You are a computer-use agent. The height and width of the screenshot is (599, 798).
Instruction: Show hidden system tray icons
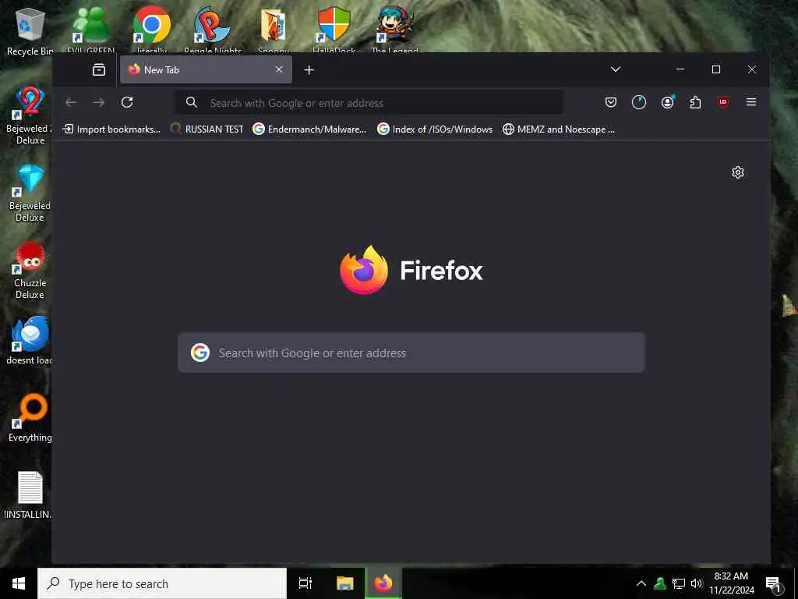[x=641, y=583]
